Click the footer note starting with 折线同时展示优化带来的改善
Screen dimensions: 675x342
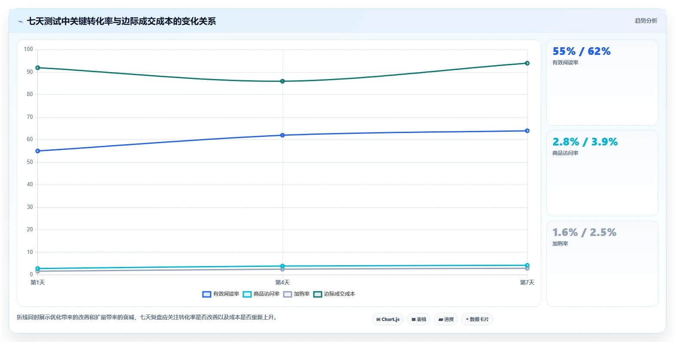click(148, 318)
